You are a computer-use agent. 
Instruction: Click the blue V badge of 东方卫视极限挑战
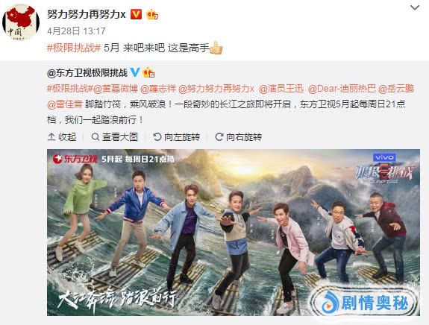coord(135,72)
